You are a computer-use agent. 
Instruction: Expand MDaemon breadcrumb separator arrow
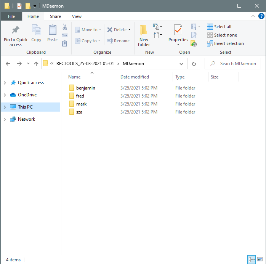(118, 64)
